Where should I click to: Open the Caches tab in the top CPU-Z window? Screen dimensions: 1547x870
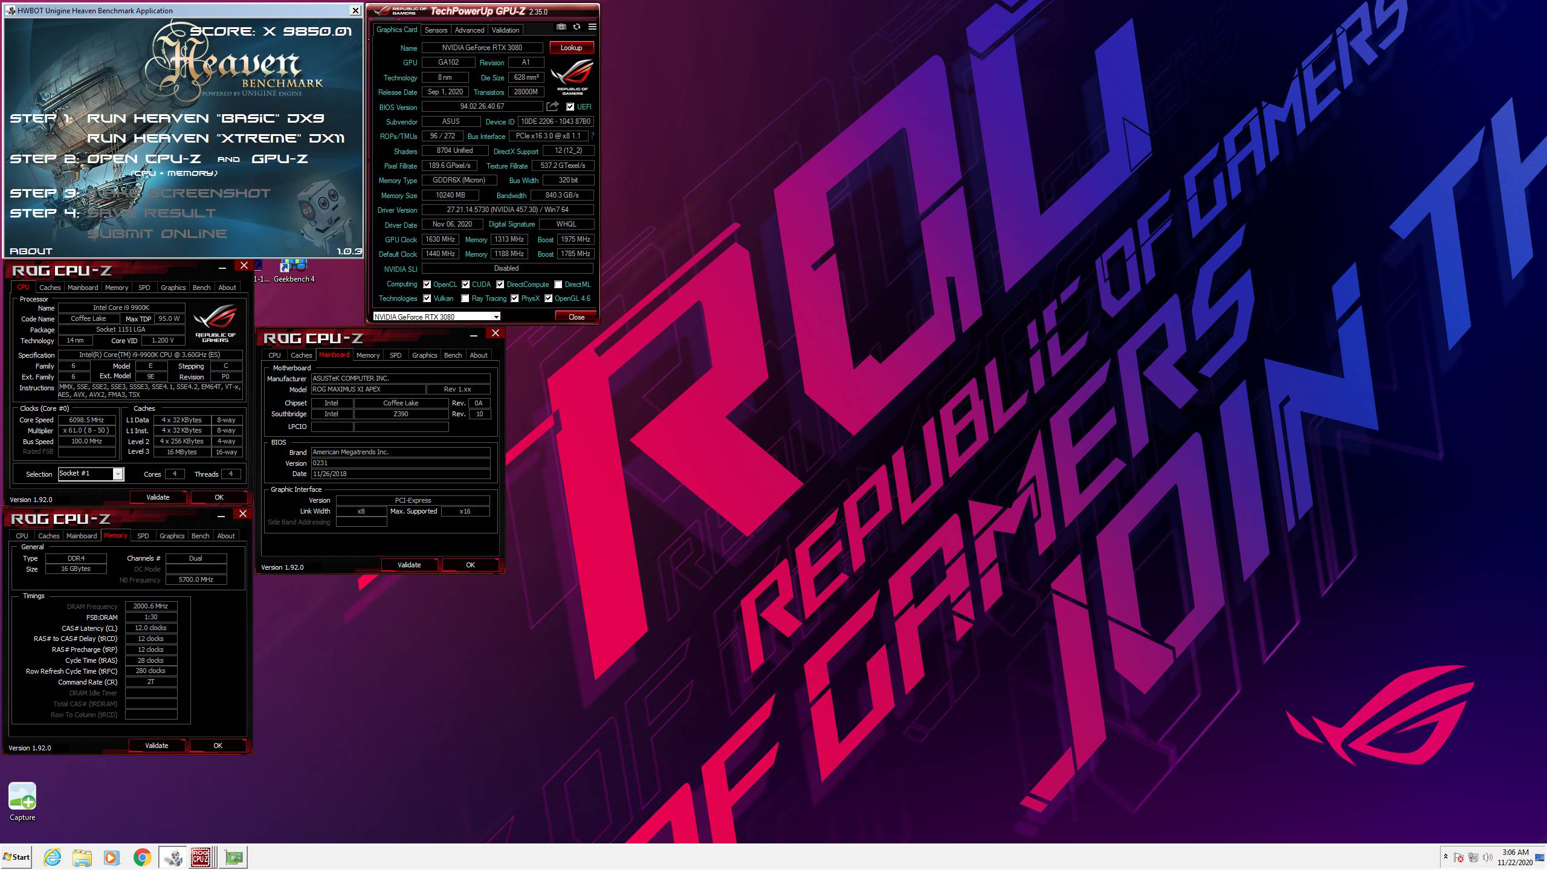point(50,288)
